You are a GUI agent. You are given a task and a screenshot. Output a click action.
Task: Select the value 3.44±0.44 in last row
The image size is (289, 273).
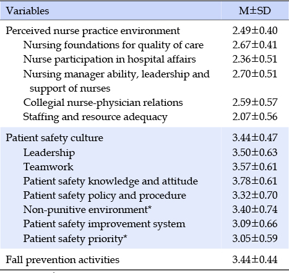255,259
